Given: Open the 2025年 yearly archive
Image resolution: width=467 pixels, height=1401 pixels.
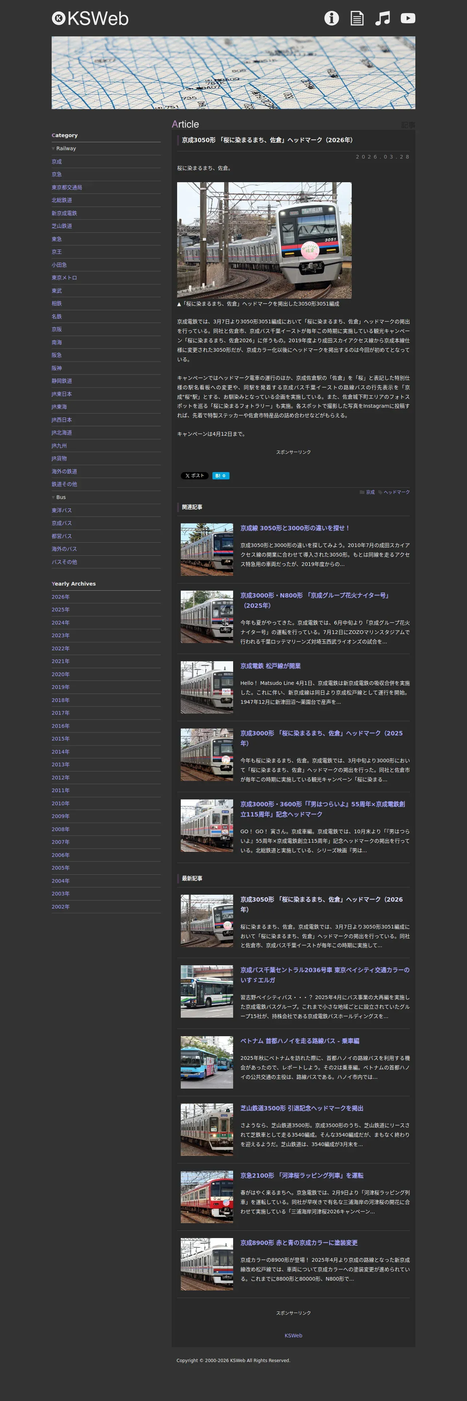Looking at the screenshot, I should coord(60,610).
